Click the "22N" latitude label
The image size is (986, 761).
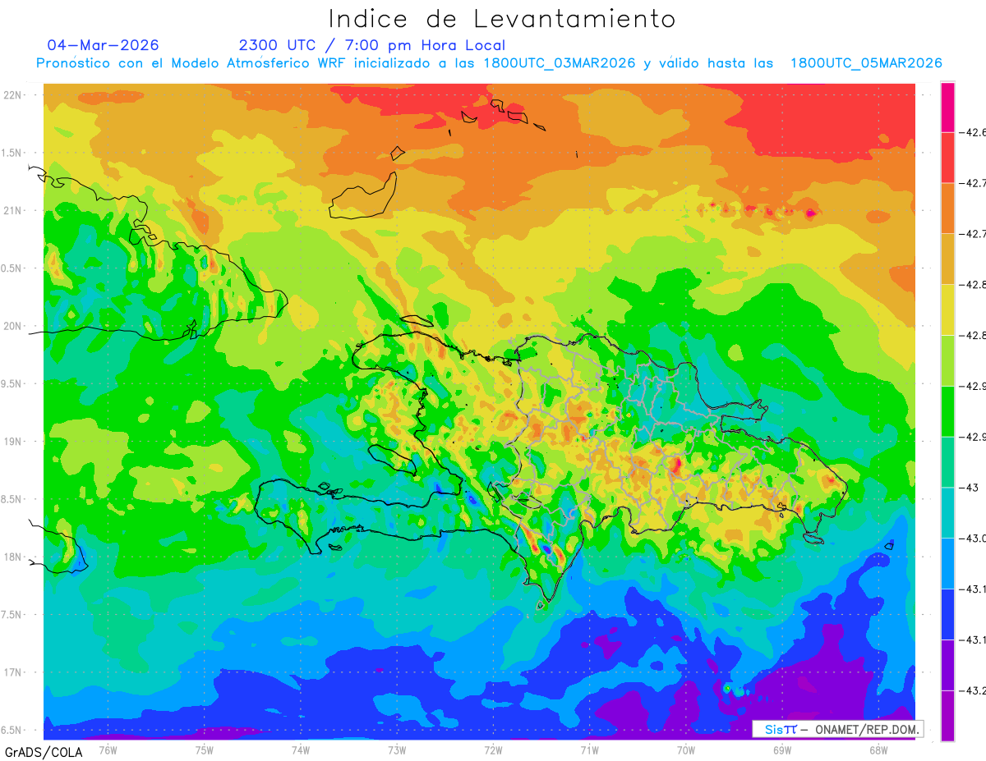coord(14,95)
